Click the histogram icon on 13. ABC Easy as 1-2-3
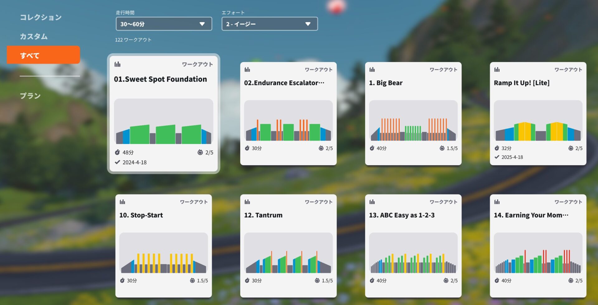Image resolution: width=598 pixels, height=305 pixels. click(372, 202)
